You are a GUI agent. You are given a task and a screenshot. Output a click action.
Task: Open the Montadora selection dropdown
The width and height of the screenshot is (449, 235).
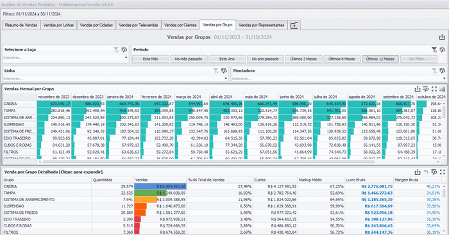click(339, 79)
